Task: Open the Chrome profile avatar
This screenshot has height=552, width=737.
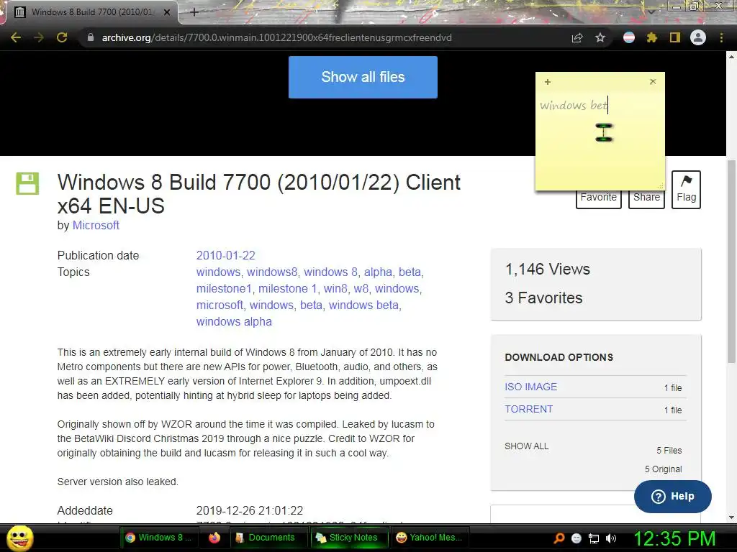Action: (698, 37)
